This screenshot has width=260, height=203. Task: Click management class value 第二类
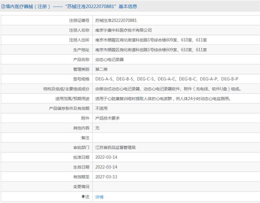[x=101, y=69]
